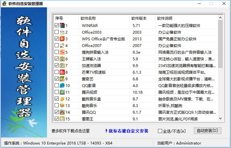Click the 酷狗音乐 icon in row 13
This screenshot has width=231, height=148.
pyautogui.click(x=62, y=105)
